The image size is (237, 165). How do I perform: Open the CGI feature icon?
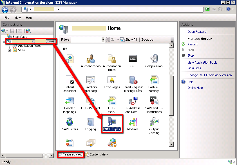point(133,60)
